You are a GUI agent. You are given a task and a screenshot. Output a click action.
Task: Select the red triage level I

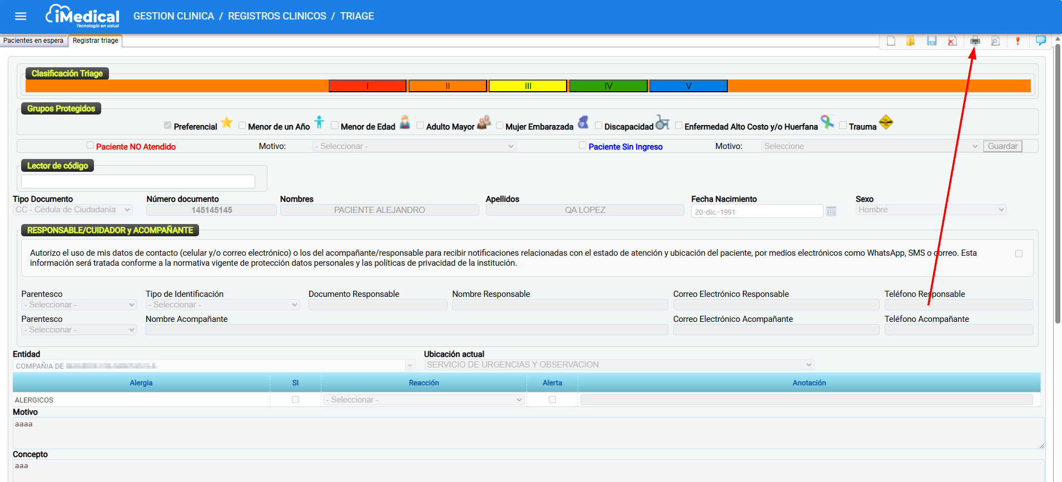point(368,86)
